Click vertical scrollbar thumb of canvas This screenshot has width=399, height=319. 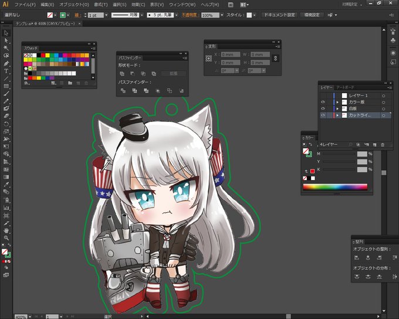(x=384, y=173)
